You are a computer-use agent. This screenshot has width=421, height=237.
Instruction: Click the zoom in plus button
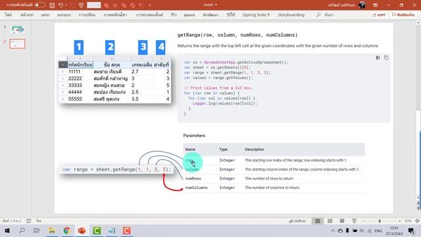tap(400, 221)
